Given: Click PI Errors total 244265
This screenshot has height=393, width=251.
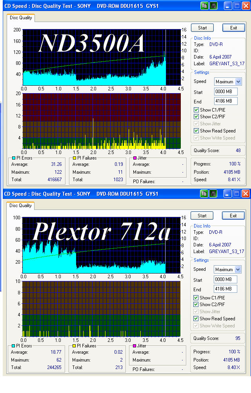Looking at the screenshot, I should click(x=54, y=367).
